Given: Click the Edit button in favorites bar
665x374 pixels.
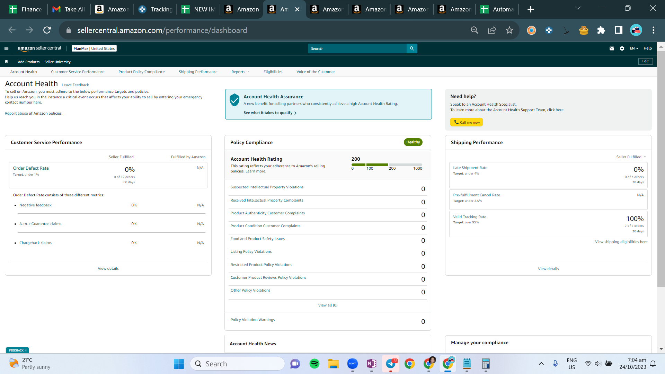Looking at the screenshot, I should point(646,61).
